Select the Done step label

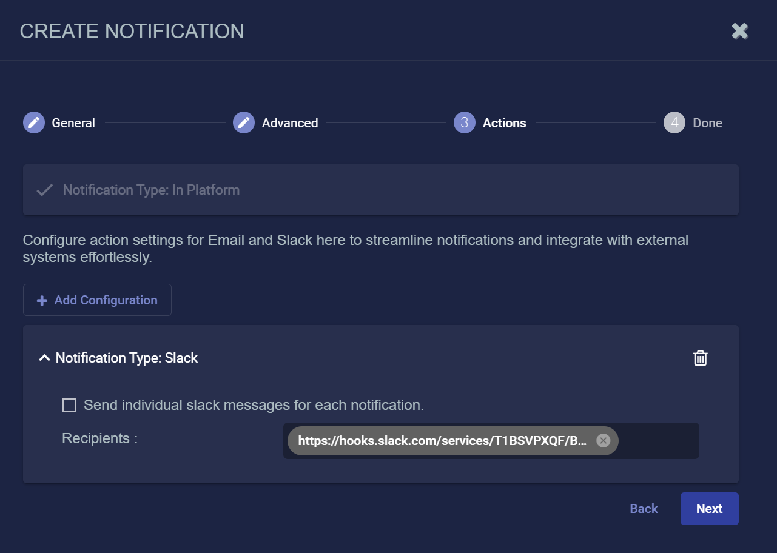click(x=707, y=123)
